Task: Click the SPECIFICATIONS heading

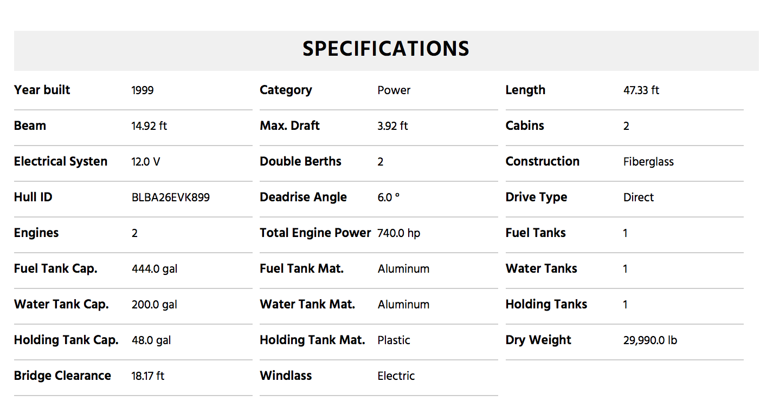Action: [386, 49]
